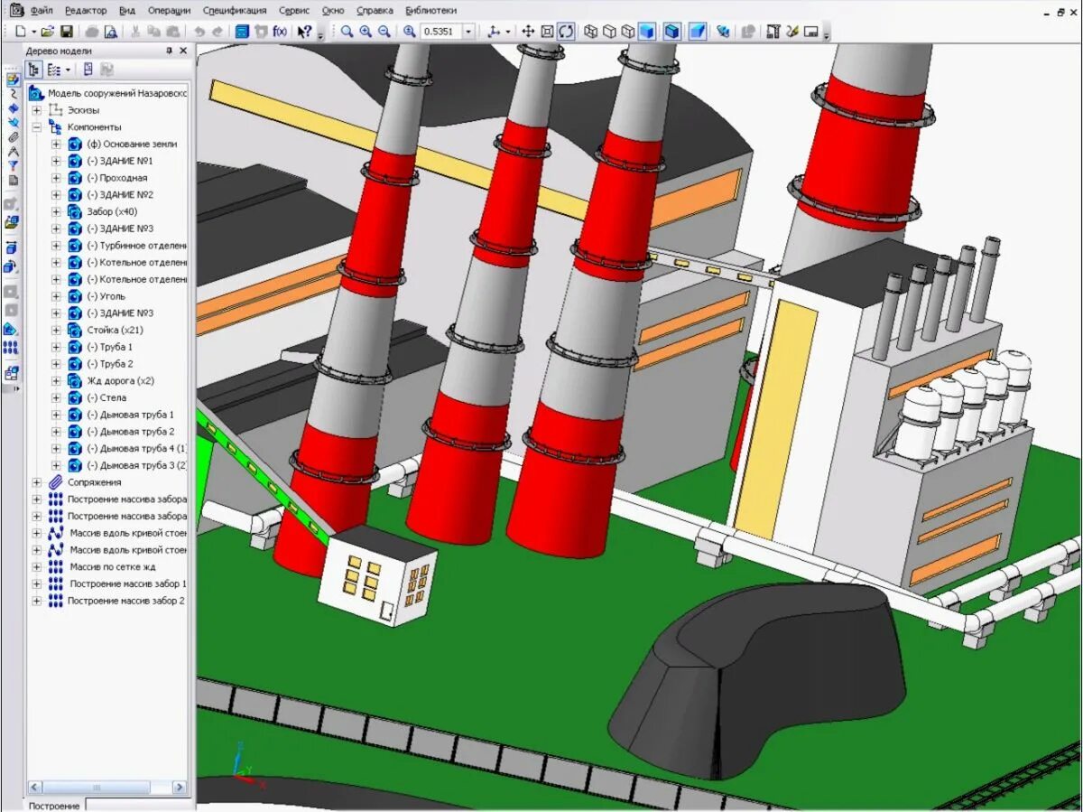Open the Document Manager blue icon
The height and width of the screenshot is (812, 1083).
pos(242,32)
